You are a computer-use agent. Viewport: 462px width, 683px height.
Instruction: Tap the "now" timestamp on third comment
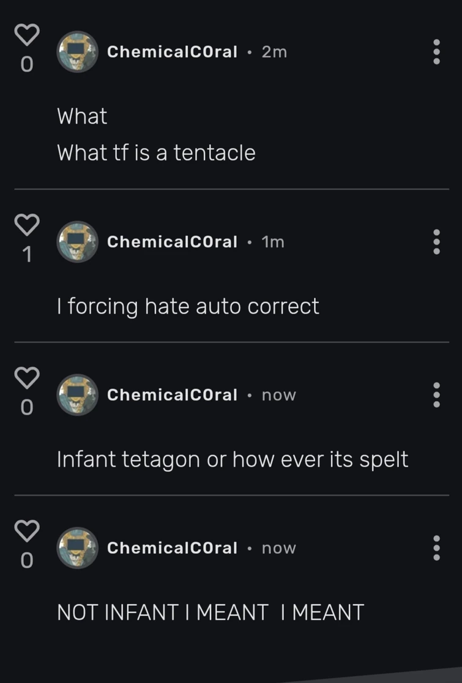pyautogui.click(x=278, y=395)
